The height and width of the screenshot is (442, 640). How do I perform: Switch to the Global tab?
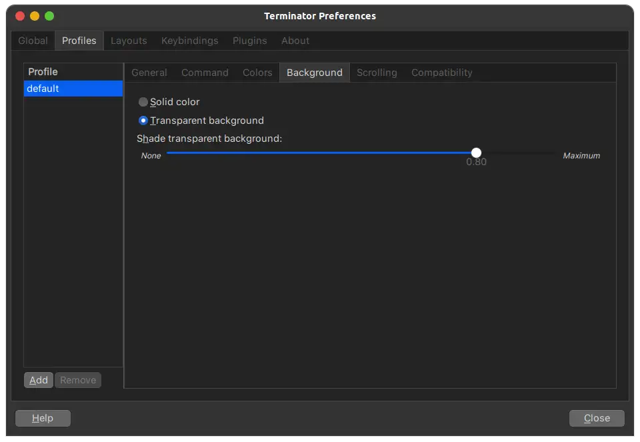[33, 41]
